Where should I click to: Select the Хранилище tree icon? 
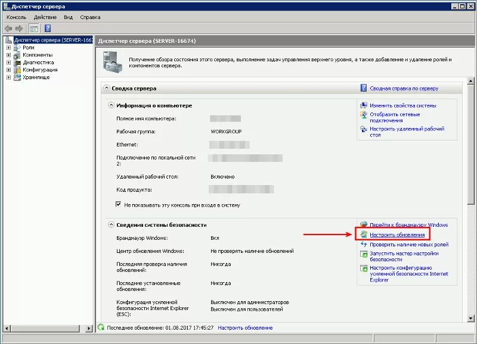(17, 77)
